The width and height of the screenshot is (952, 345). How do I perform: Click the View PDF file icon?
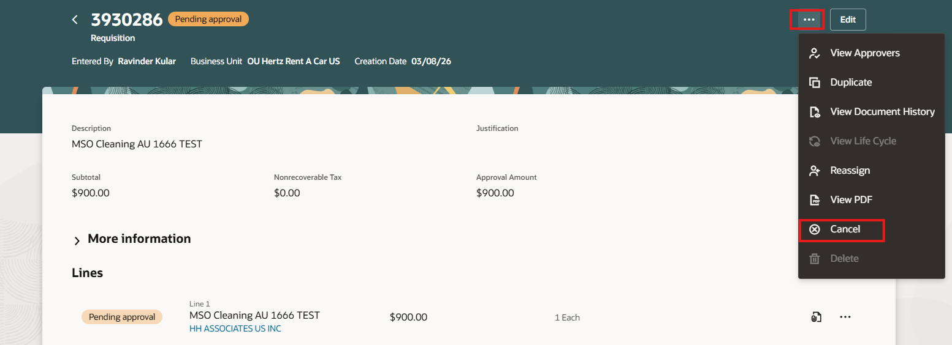pos(814,200)
